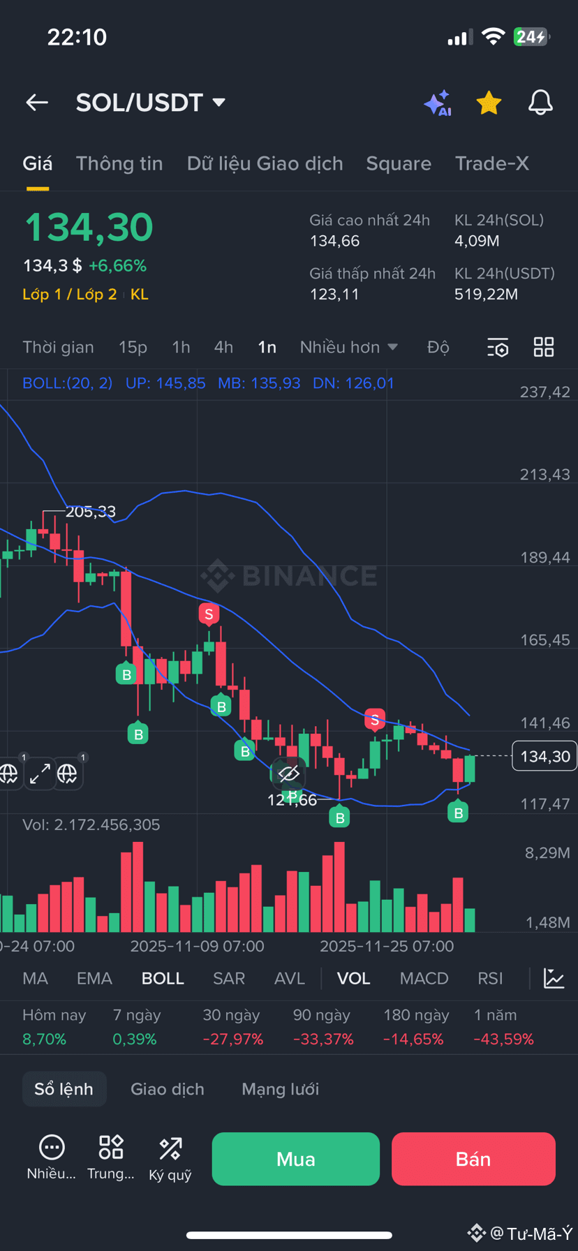Screen dimensions: 578x1251
Task: Click the 30 ngày -27,97% performance
Action: 233,1027
